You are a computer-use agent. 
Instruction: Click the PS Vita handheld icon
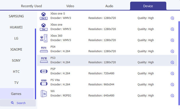[44, 82]
